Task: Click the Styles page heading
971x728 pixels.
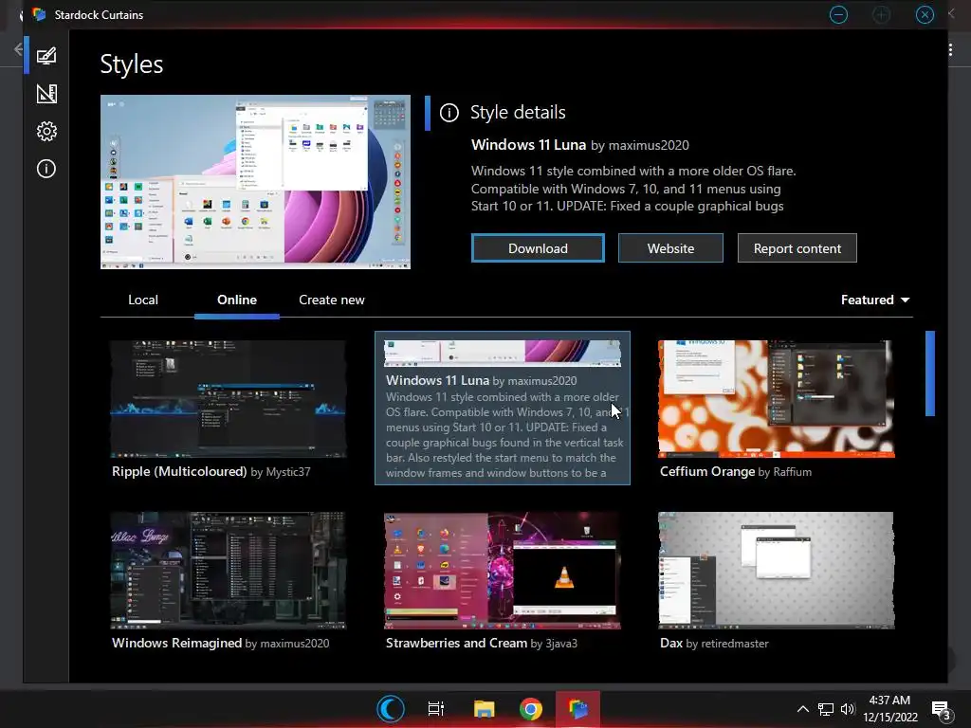Action: click(131, 64)
